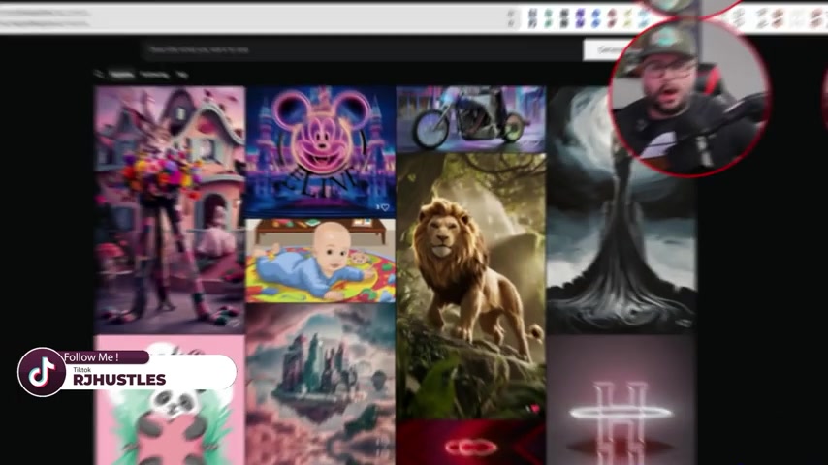Open the cartoon baby on playmat thumbnail

[320, 261]
